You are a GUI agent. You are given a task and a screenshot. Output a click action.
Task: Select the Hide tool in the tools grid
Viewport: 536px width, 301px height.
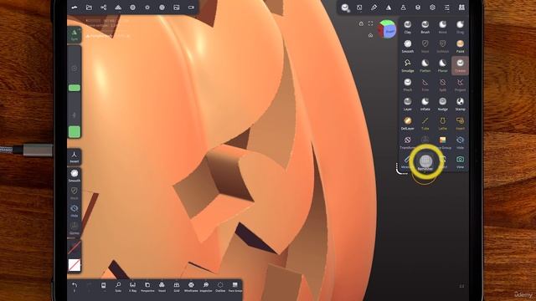460,143
